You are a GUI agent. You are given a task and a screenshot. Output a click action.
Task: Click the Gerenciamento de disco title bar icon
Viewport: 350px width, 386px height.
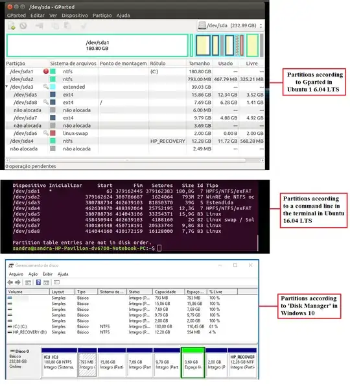tap(11, 265)
